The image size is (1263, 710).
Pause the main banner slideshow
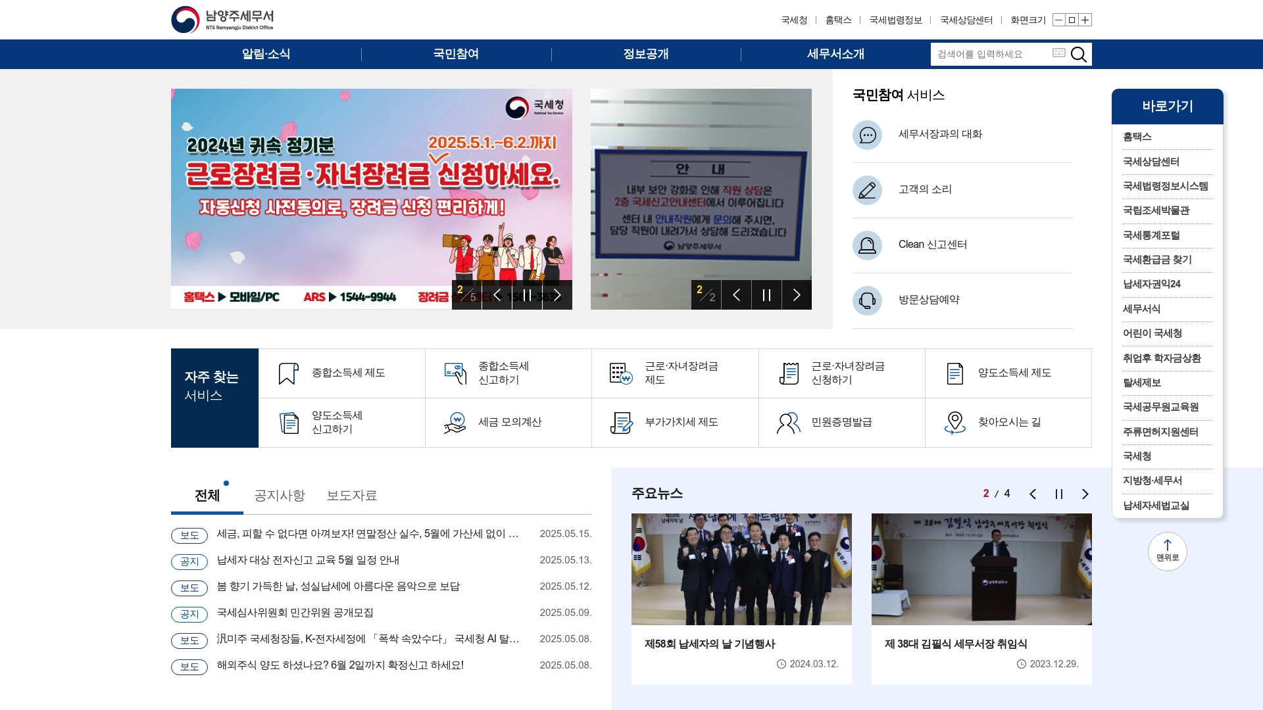pos(527,295)
